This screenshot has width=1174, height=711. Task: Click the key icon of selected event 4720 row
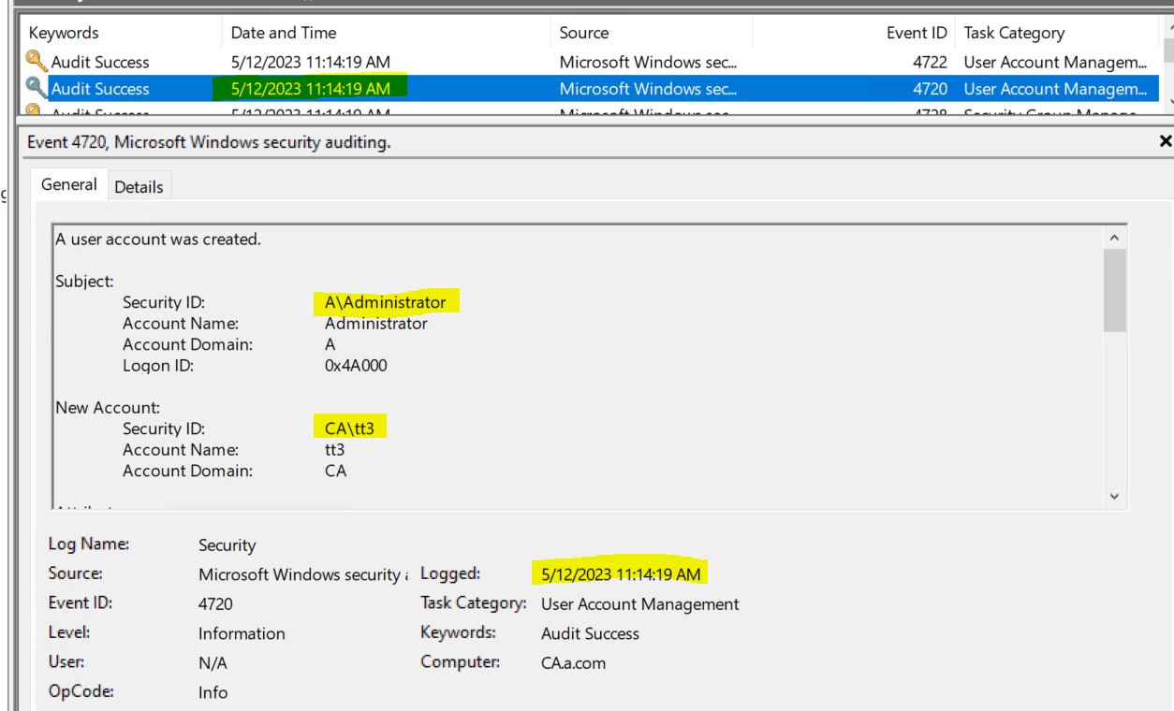tap(37, 89)
